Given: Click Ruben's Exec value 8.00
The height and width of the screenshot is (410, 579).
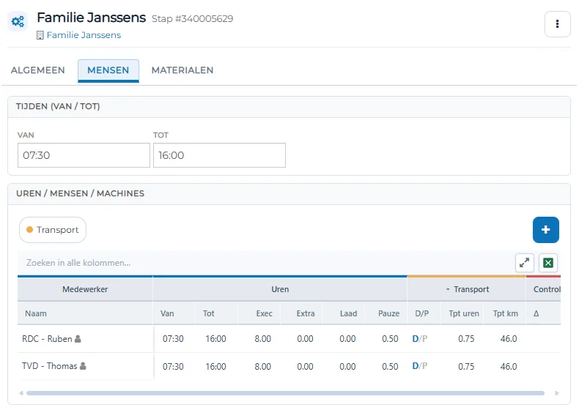Looking at the screenshot, I should coord(262,339).
